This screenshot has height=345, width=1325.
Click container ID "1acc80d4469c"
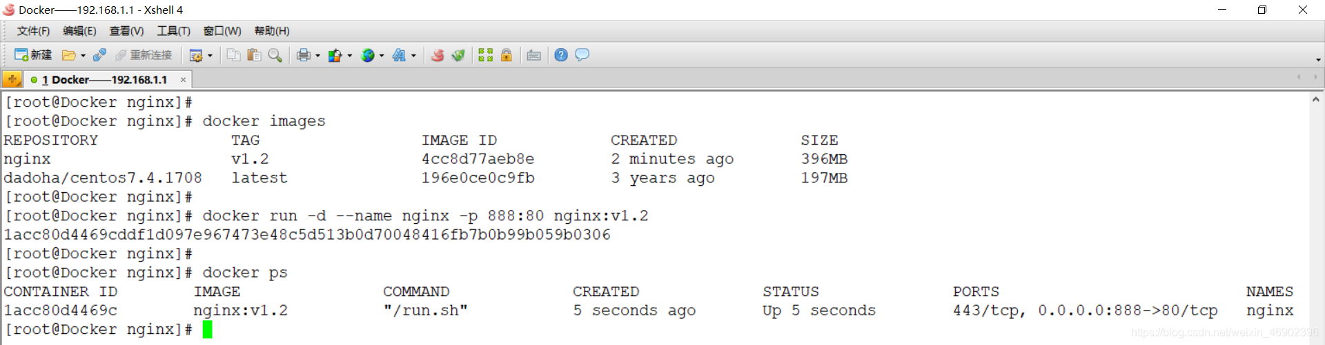point(61,311)
